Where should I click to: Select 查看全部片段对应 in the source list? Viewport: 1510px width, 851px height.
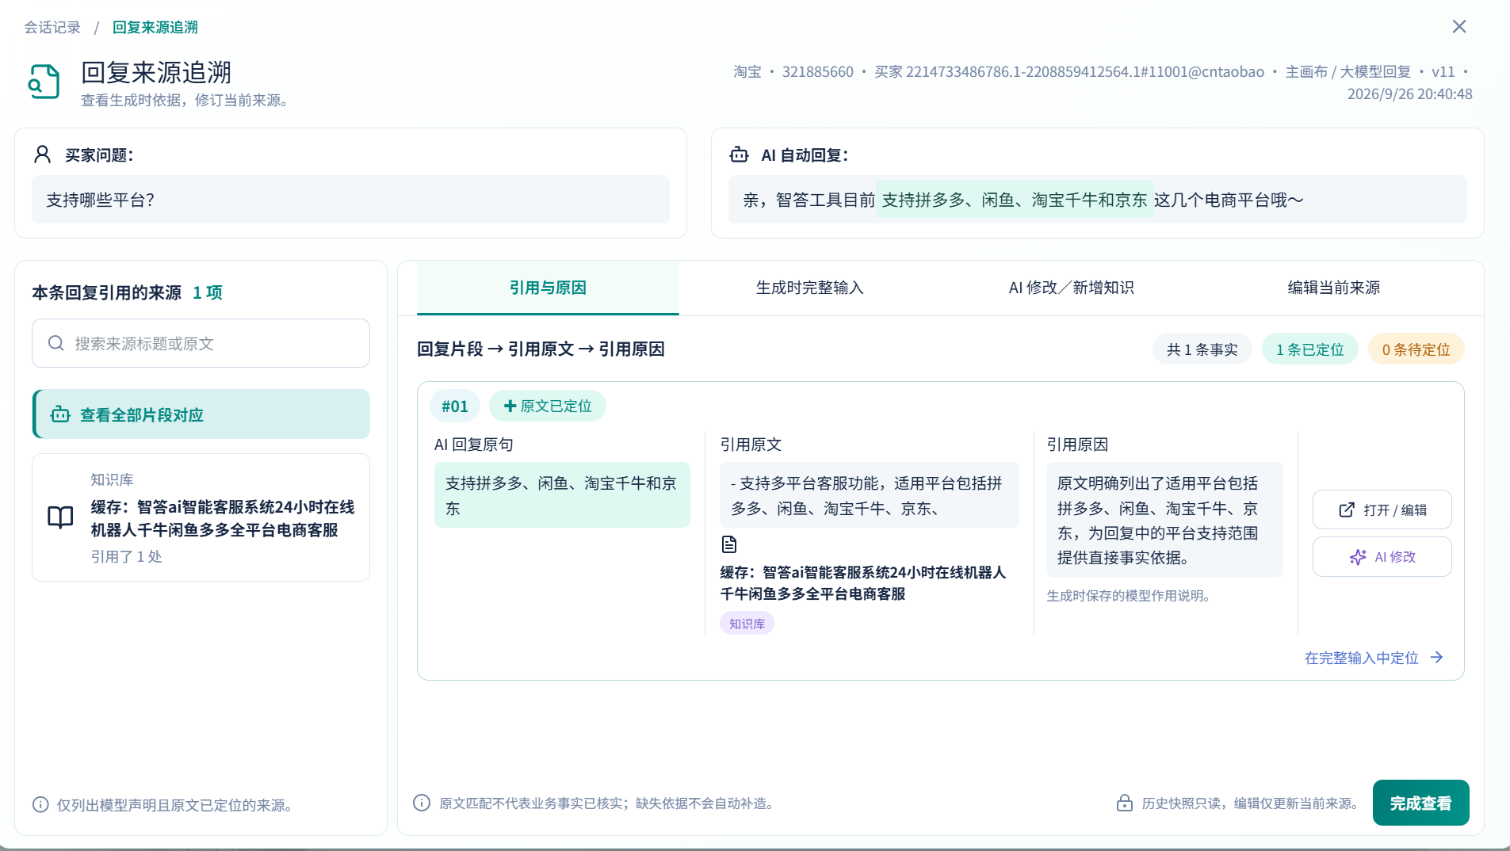201,414
